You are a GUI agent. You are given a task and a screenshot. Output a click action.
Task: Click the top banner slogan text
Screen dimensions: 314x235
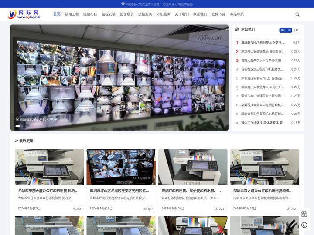(160, 4)
